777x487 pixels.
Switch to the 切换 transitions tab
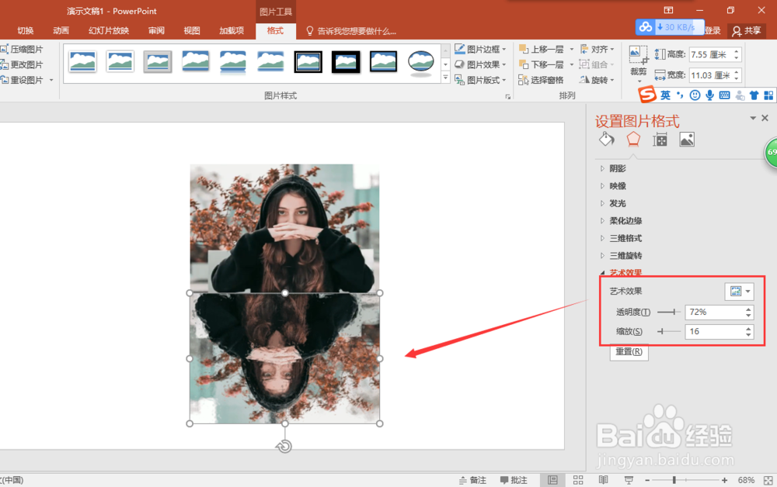coord(26,31)
